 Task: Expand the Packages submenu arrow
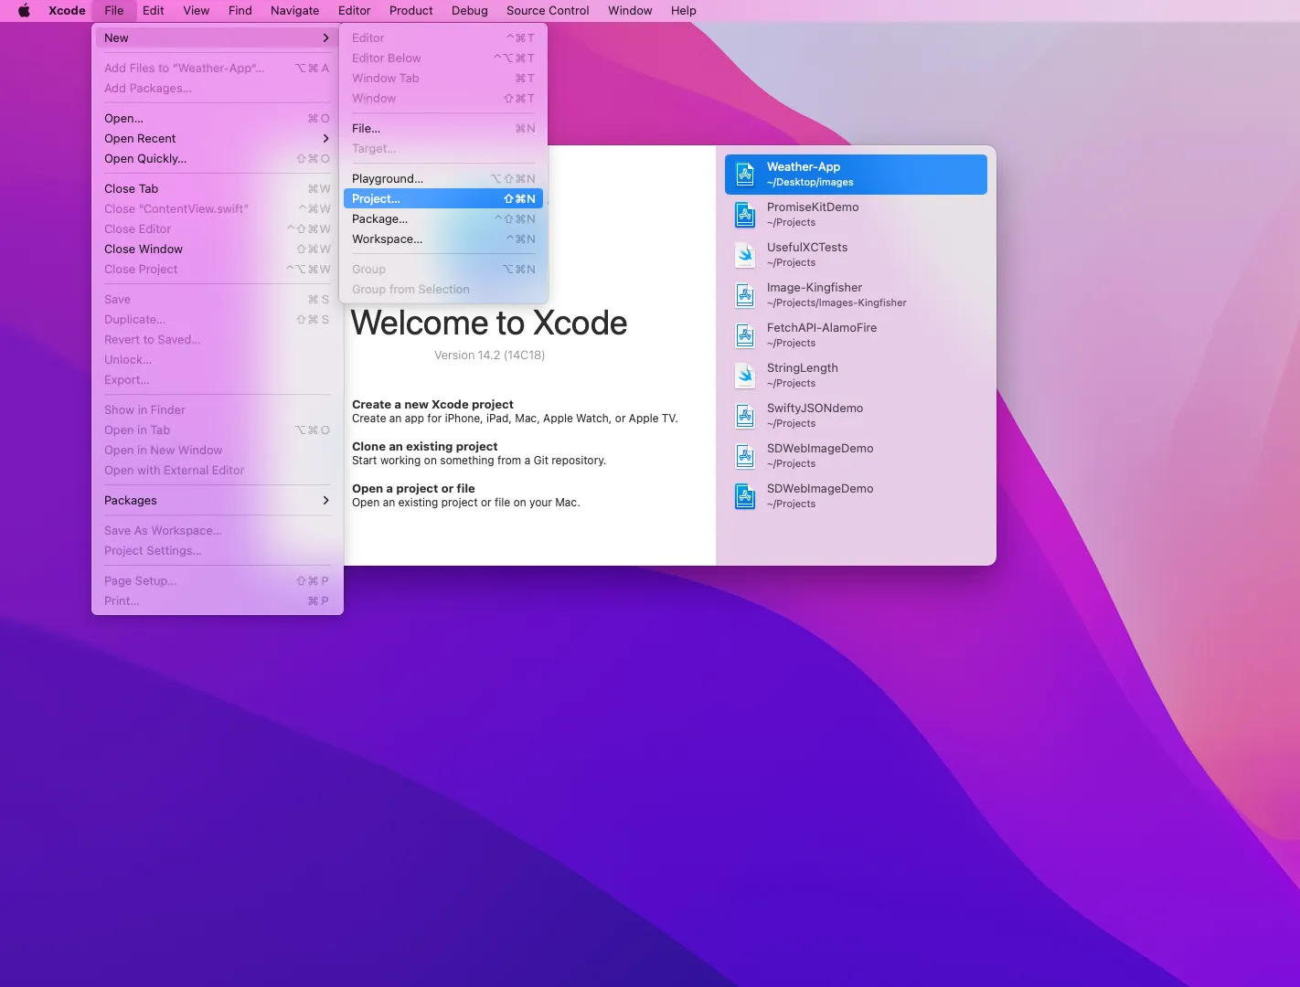pyautogui.click(x=325, y=500)
